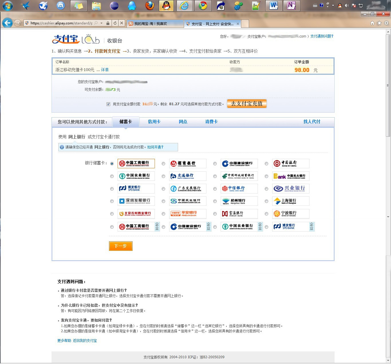Choose the 浦发银行 SPD Bank logo
Screen dimensions: 391x364
pyautogui.click(x=136, y=189)
